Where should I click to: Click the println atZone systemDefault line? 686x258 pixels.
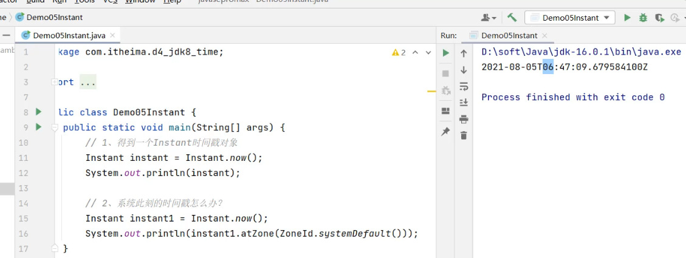click(x=252, y=234)
